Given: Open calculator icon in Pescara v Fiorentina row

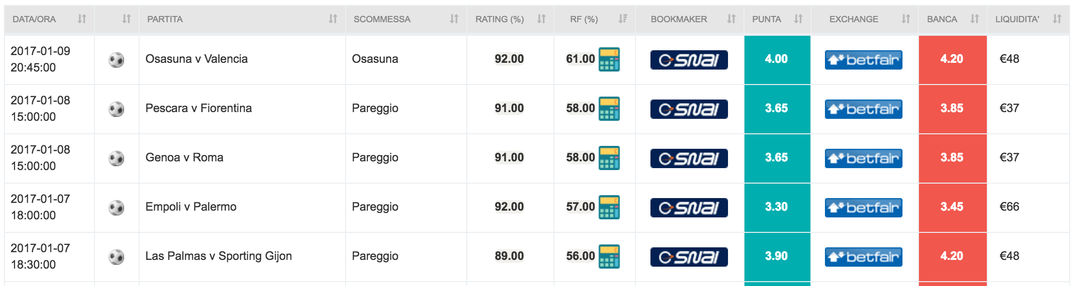Looking at the screenshot, I should pyautogui.click(x=609, y=109).
